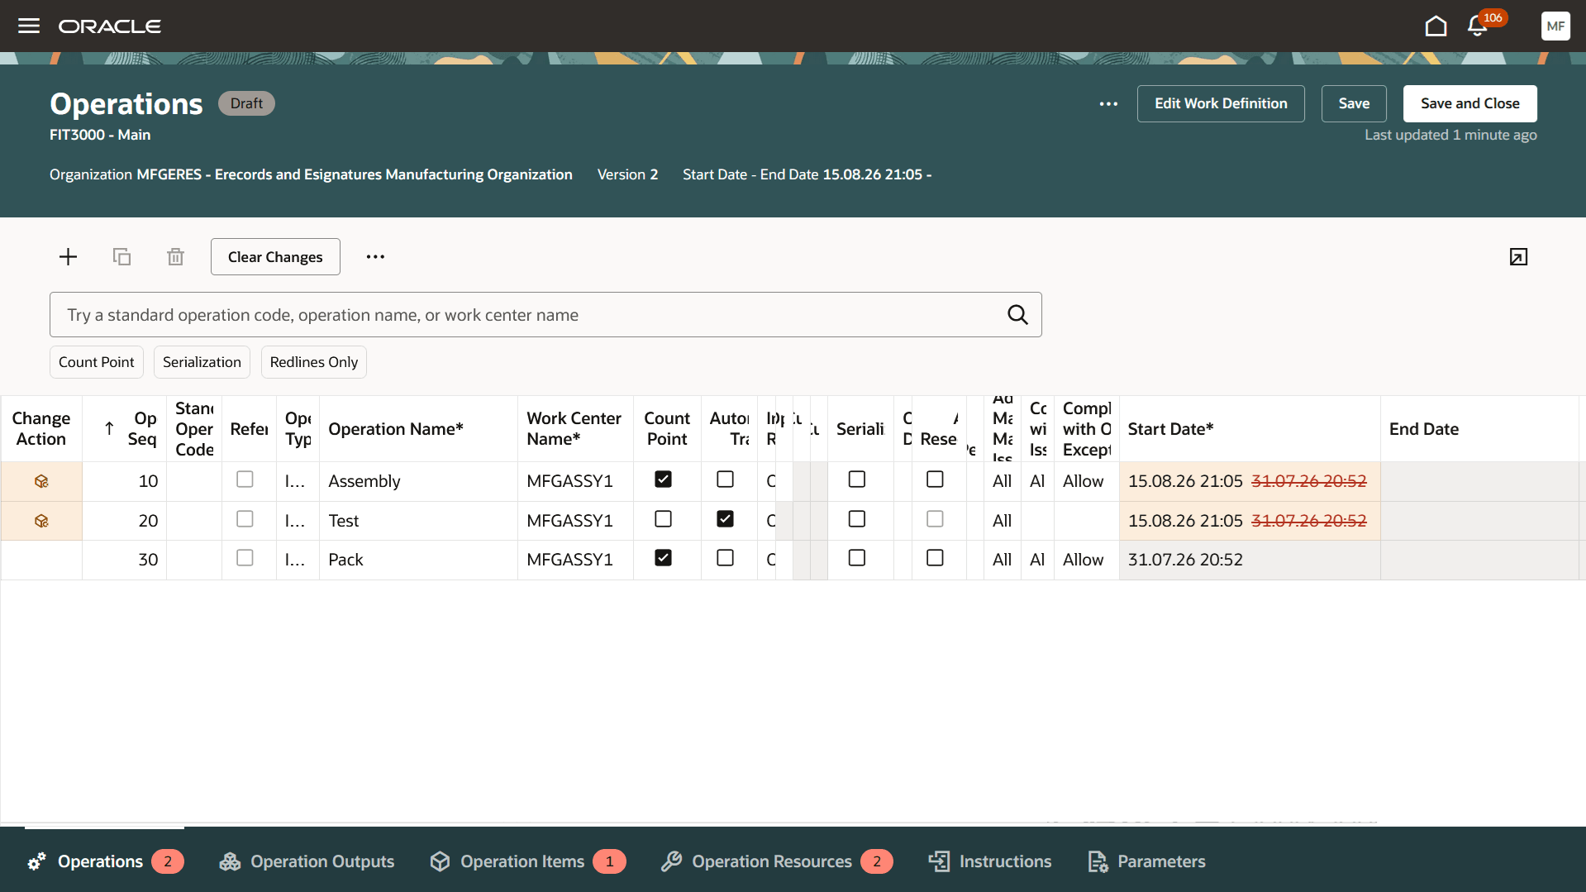Click Op Seq 30 cell
Image resolution: width=1586 pixels, height=892 pixels.
[x=125, y=560]
